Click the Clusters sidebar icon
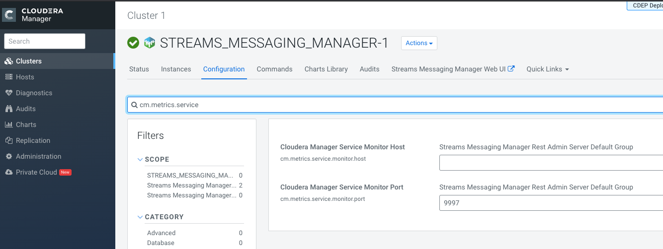 [8, 61]
